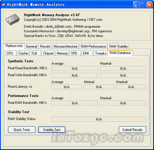Open the Results tab
Screen dimensions: 154x150
click(x=45, y=46)
